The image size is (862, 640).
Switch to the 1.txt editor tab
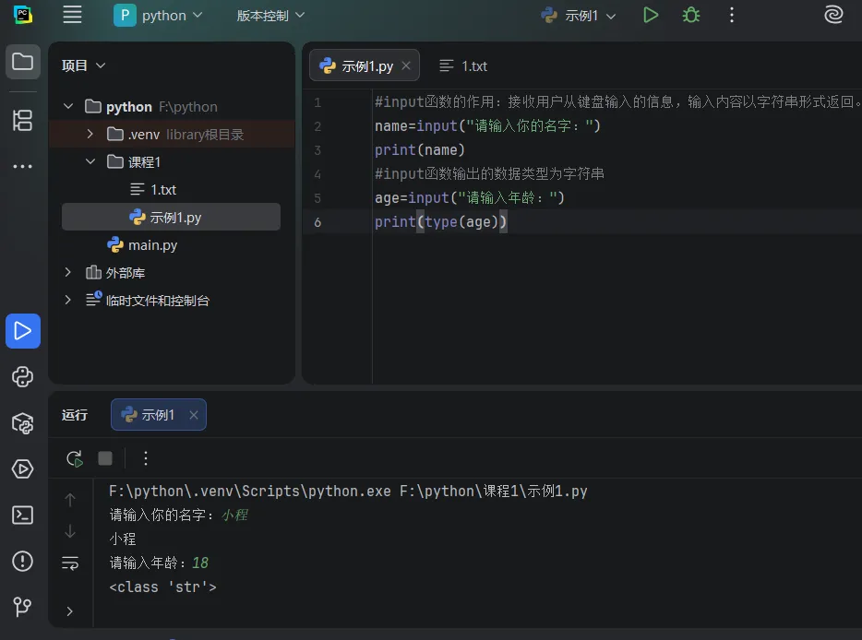pyautogui.click(x=463, y=65)
